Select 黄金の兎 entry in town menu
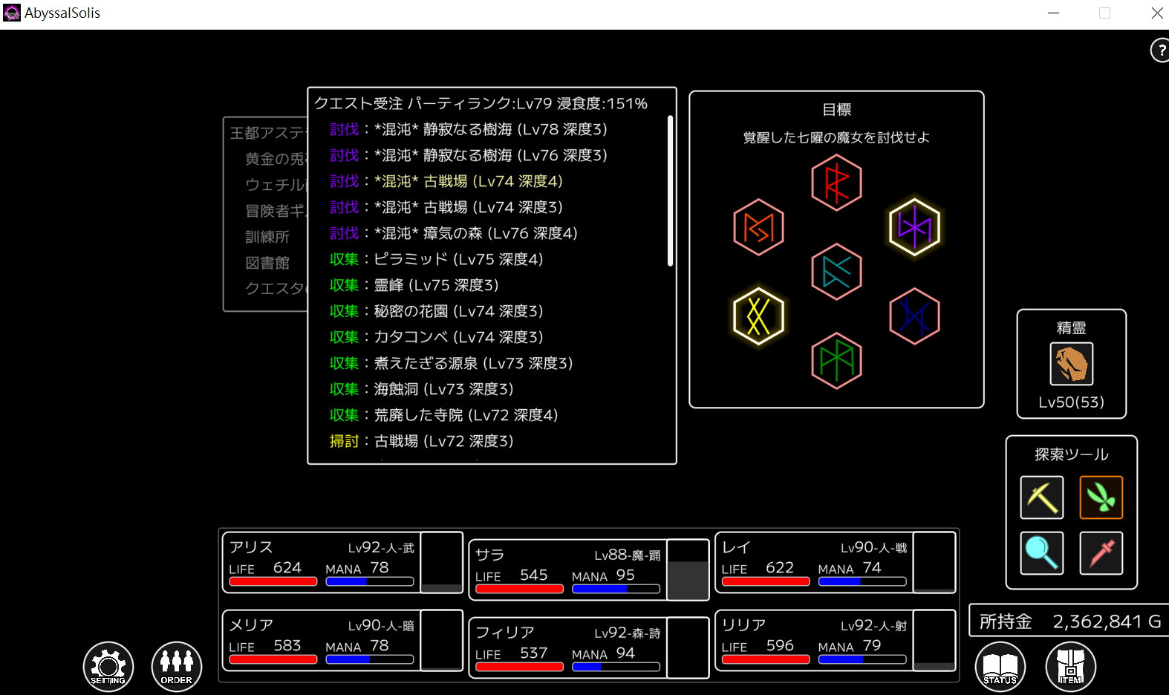Screen dimensions: 1169x695 tap(275, 159)
